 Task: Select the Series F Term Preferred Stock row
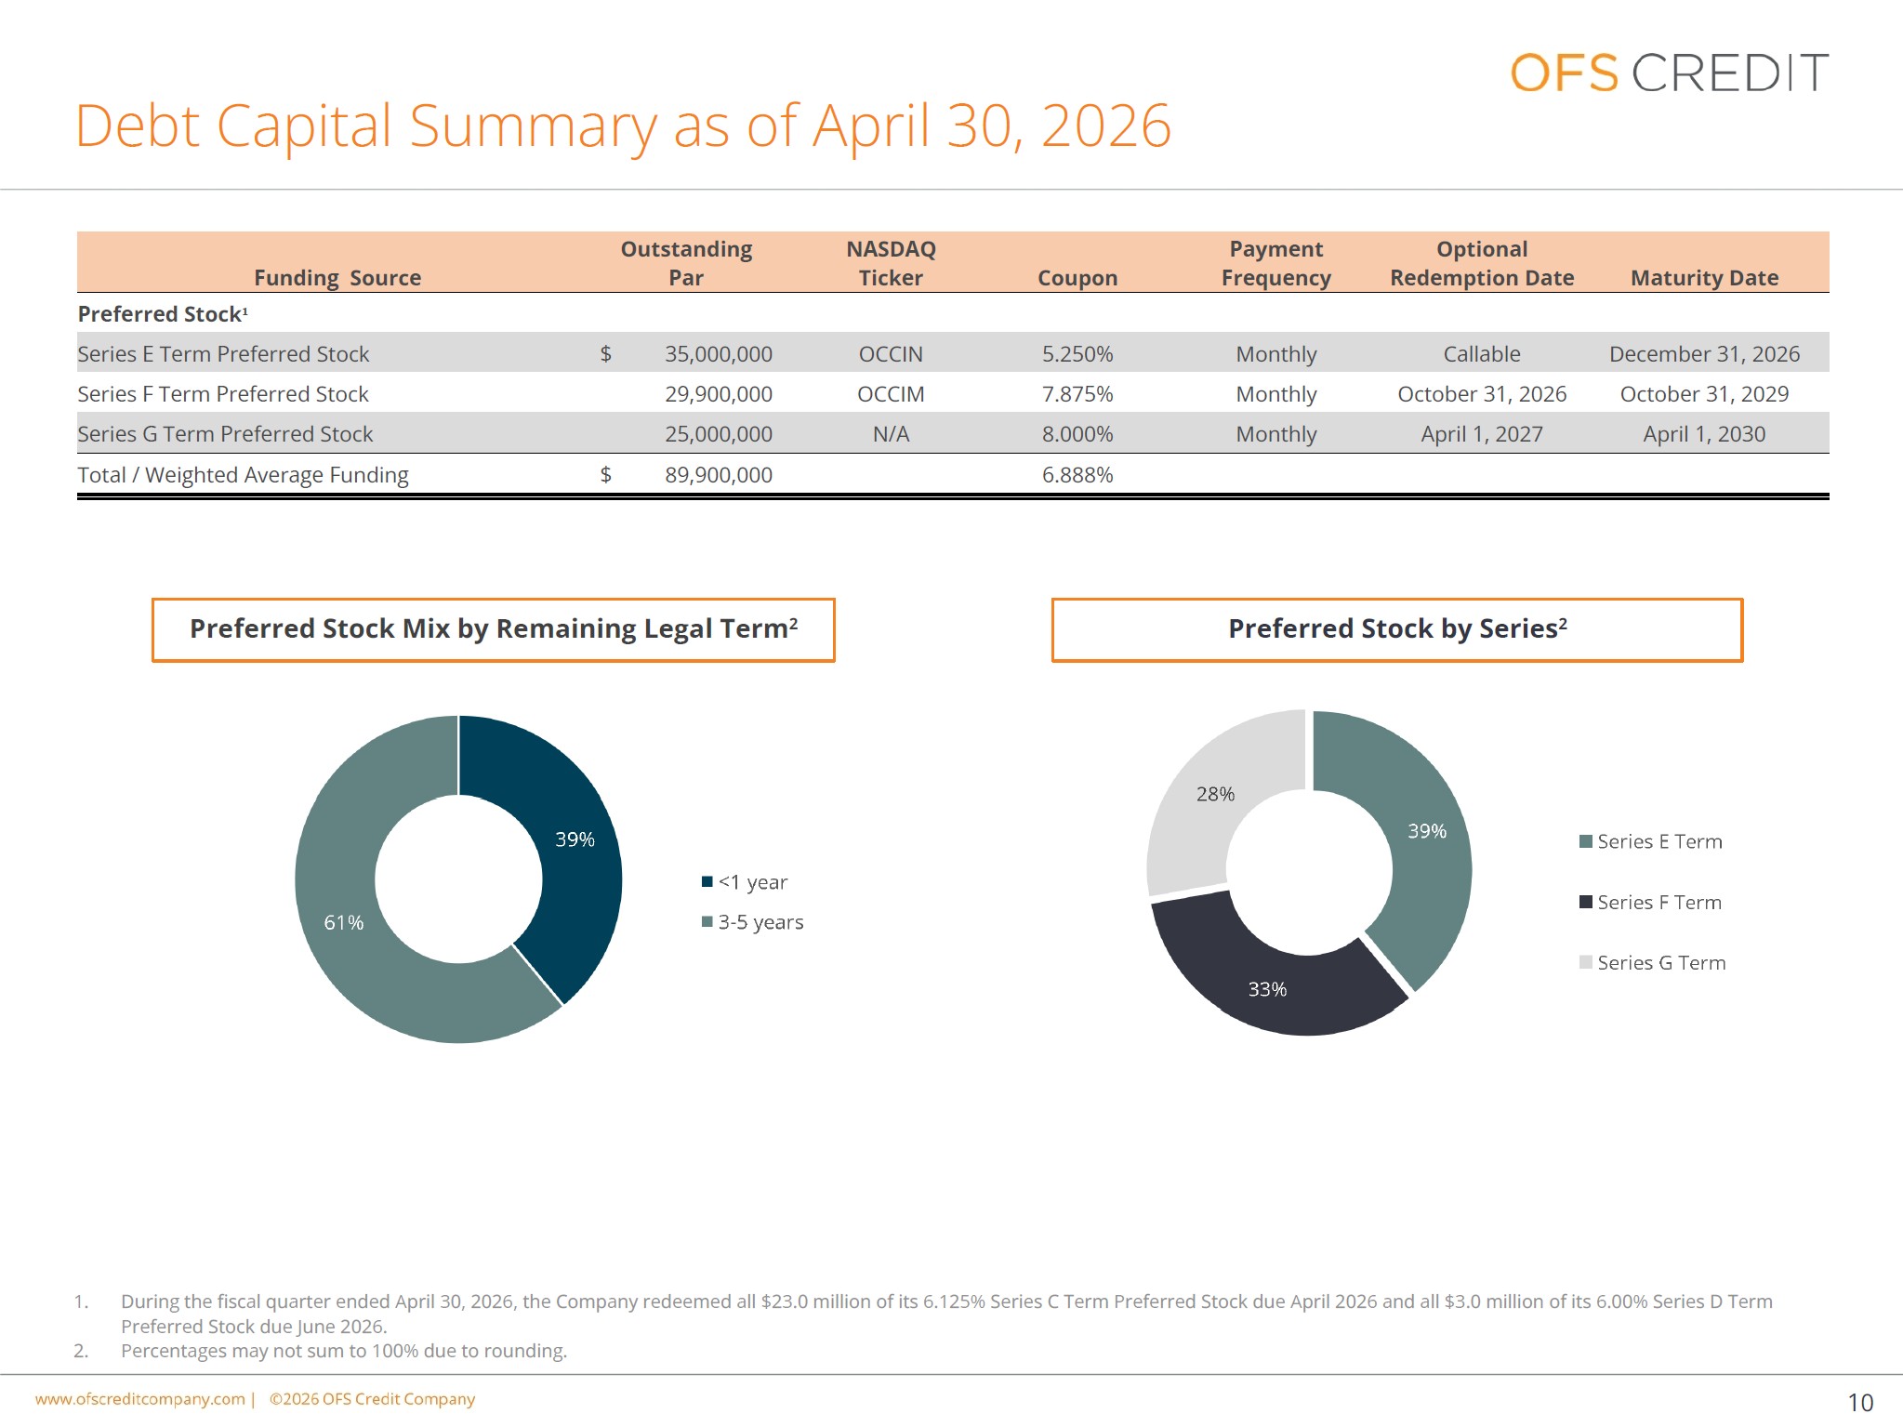953,393
